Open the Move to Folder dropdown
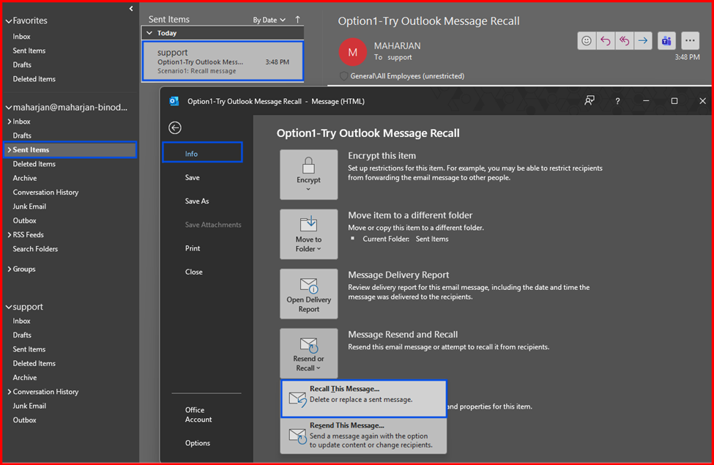 pos(308,234)
